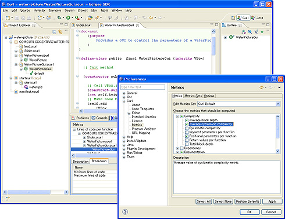The height and width of the screenshot is (219, 285).
Task: Switch to the Java perspective
Action: coord(257,18)
